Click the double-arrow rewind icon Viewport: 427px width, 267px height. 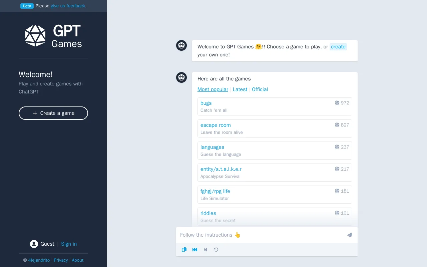[x=195, y=250]
